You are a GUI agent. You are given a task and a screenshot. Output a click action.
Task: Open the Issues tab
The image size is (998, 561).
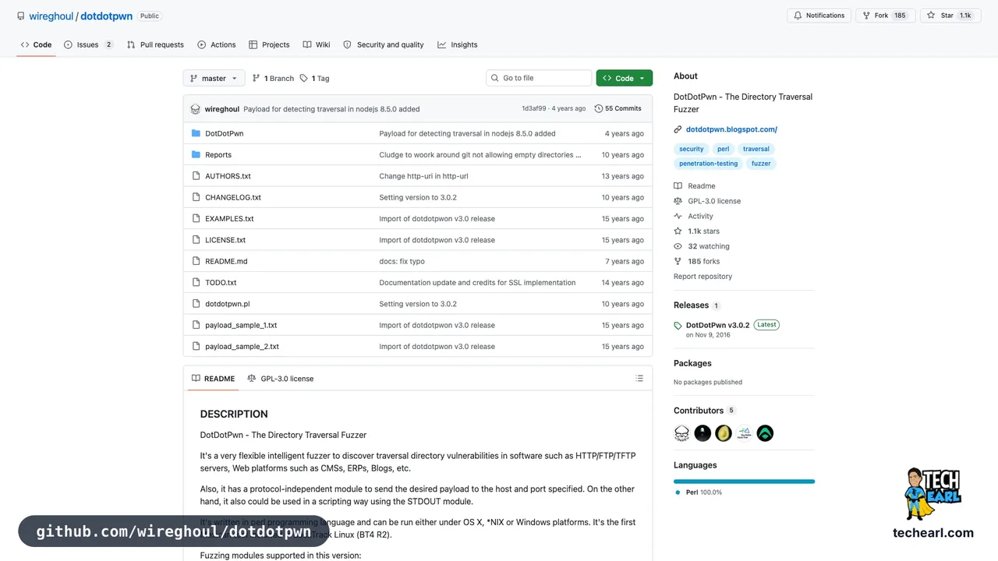88,44
